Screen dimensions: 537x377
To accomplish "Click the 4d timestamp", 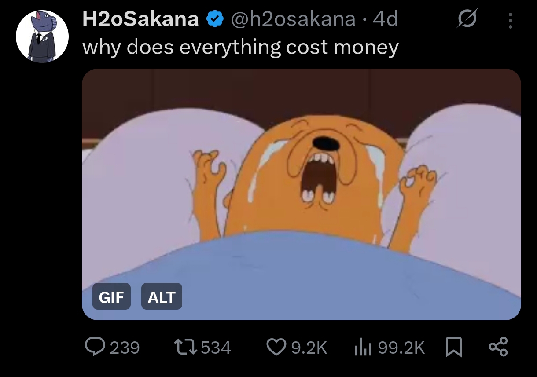I will (385, 19).
